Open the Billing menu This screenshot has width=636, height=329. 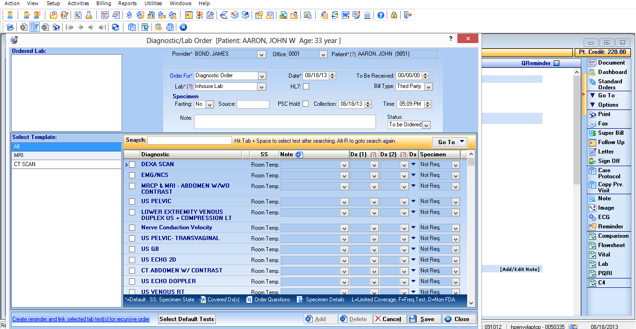pos(103,3)
